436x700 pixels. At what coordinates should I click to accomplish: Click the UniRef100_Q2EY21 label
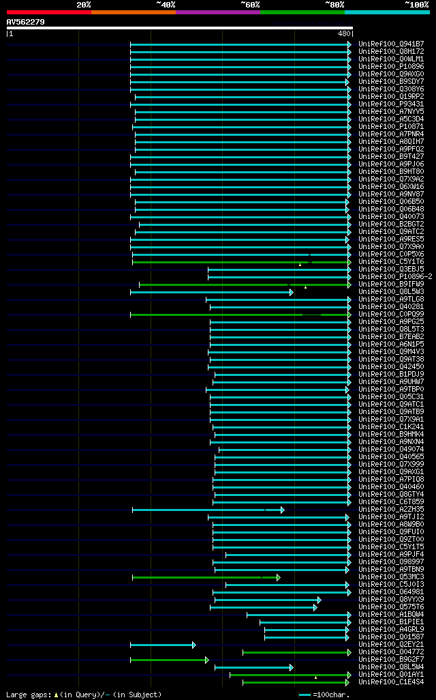(x=392, y=644)
